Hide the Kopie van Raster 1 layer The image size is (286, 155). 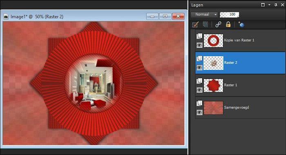(x=199, y=45)
